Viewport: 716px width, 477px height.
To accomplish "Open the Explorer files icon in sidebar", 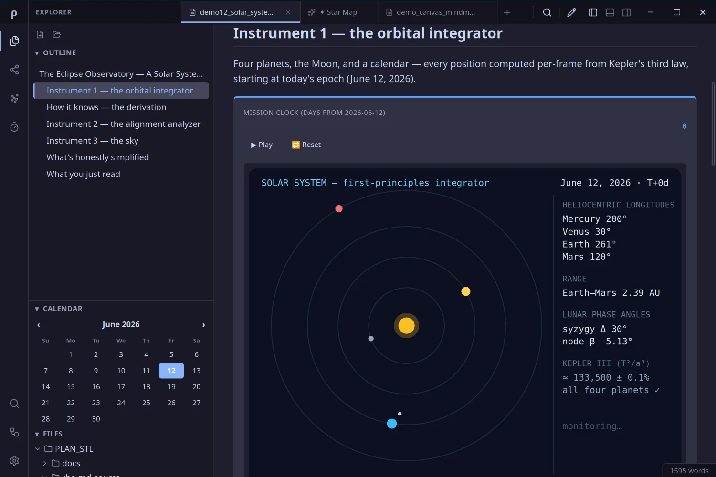I will (14, 41).
